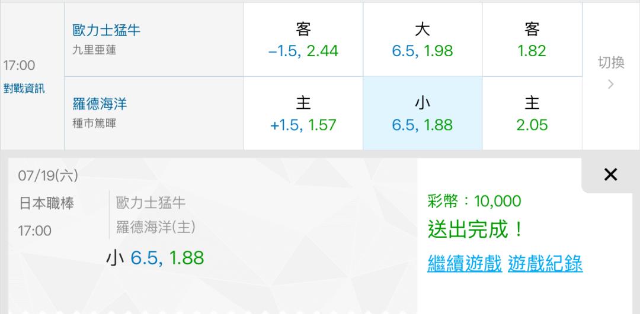The image size is (640, 314).
Task: Open 歐力士猛牛 team name in table
Action: pyautogui.click(x=107, y=30)
